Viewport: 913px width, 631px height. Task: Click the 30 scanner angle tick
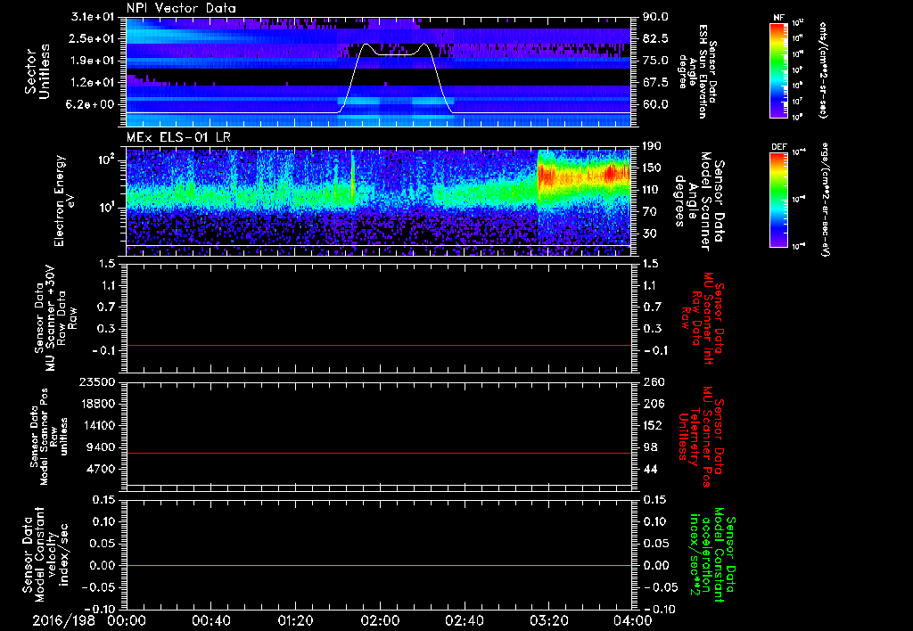click(x=649, y=234)
